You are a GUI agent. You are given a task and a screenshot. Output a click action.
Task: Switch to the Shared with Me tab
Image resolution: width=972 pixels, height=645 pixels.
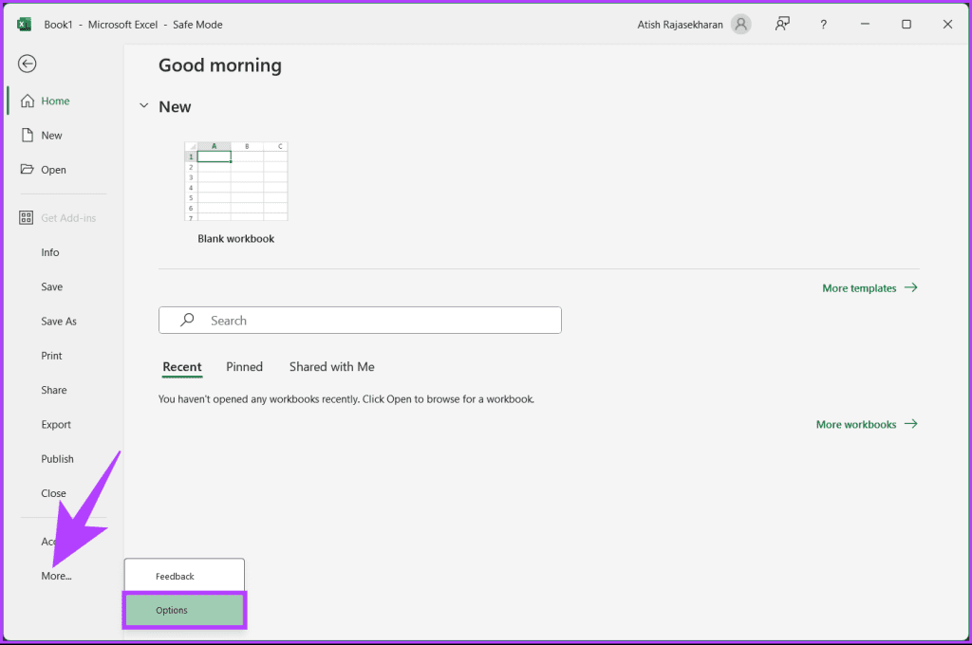[331, 367]
